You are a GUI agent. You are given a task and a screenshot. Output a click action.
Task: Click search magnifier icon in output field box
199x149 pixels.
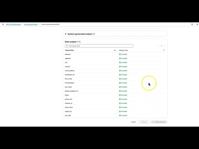click(x=67, y=46)
